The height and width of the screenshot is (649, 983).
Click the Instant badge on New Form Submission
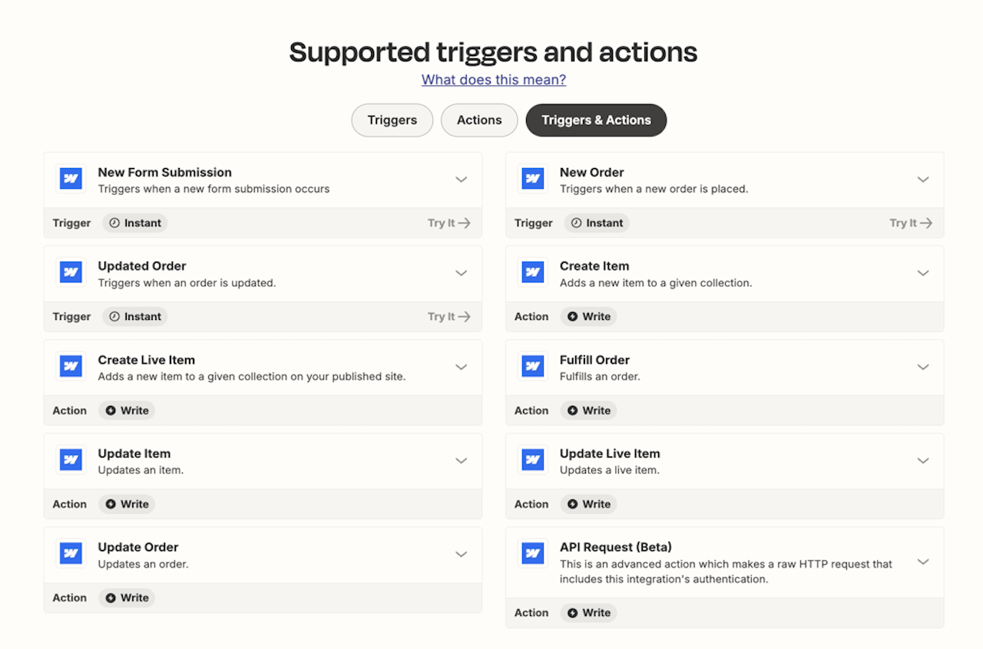134,222
